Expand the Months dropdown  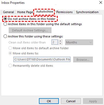pyautogui.click(x=79, y=42)
